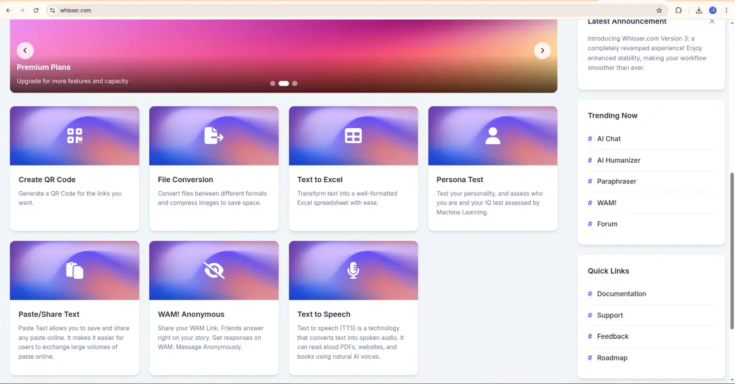Image resolution: width=735 pixels, height=384 pixels.
Task: Bookmark this page with the star icon
Action: [659, 10]
